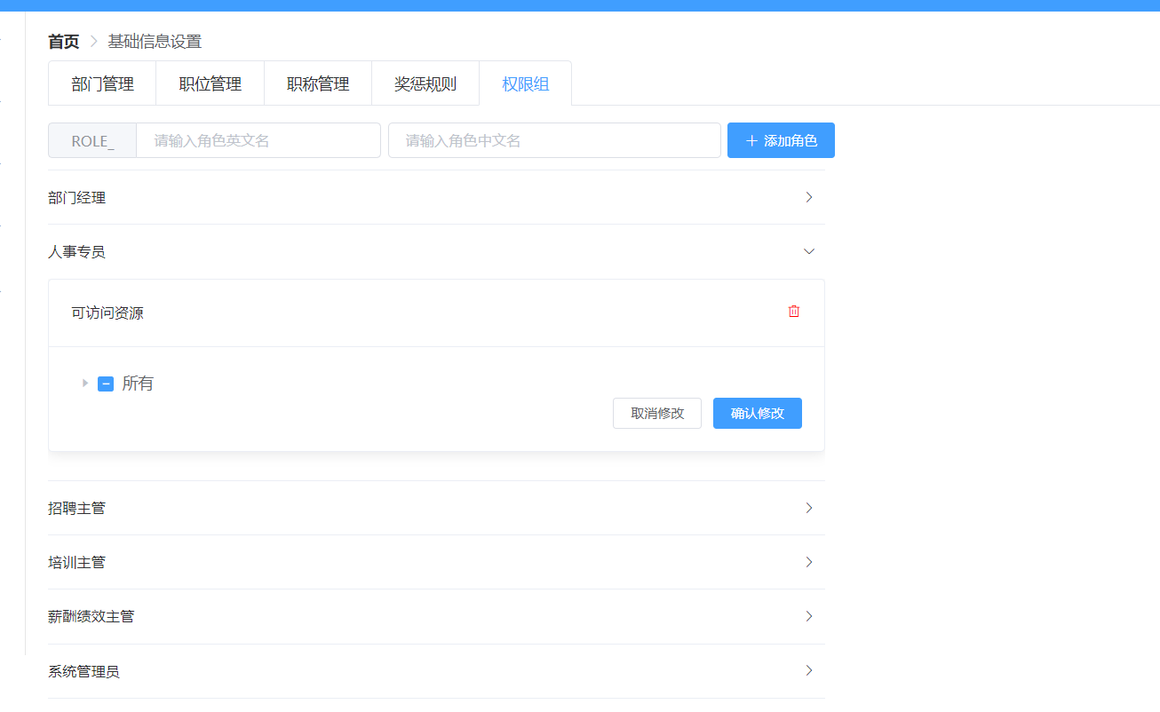Open the 奖惩规则 tab
This screenshot has height=712, width=1160.
click(x=425, y=83)
